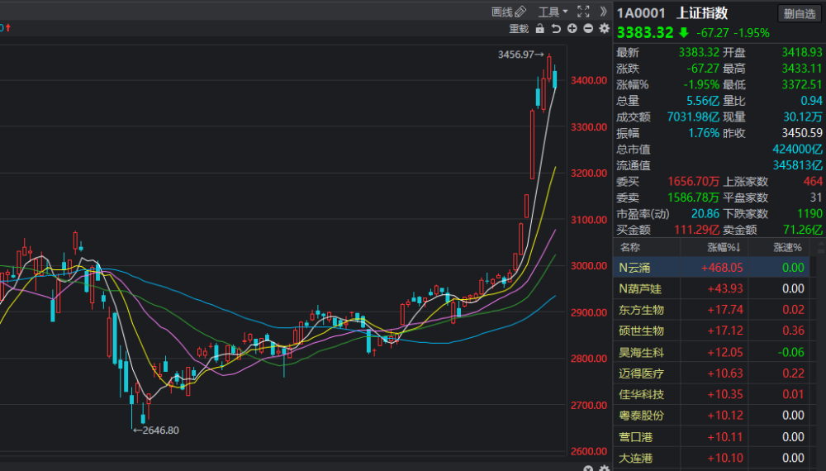826x471 pixels.
Task: Click the 重载 reload button
Action: click(x=519, y=28)
